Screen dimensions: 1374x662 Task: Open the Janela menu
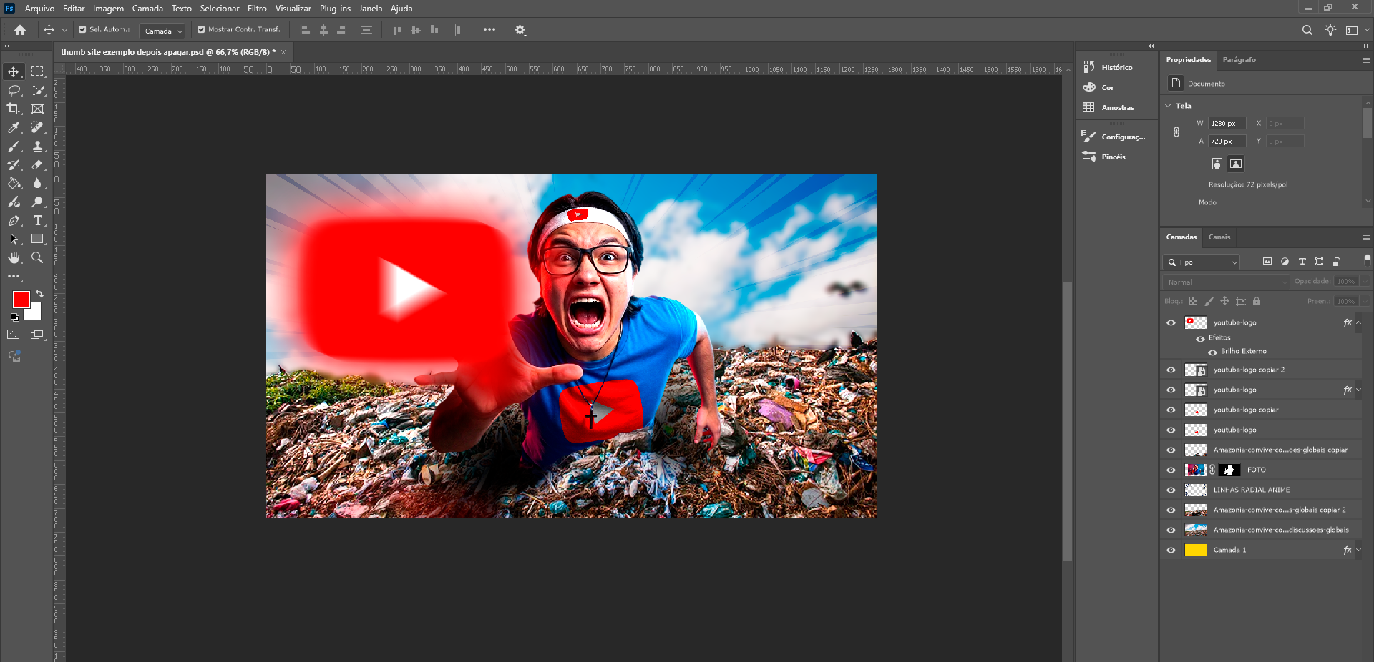pyautogui.click(x=371, y=9)
